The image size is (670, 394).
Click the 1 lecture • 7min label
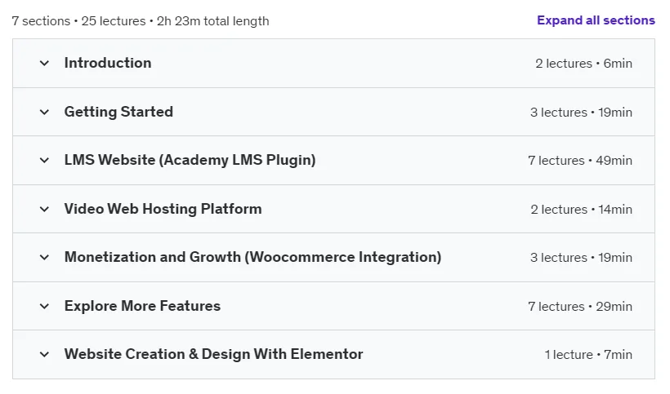tap(588, 355)
